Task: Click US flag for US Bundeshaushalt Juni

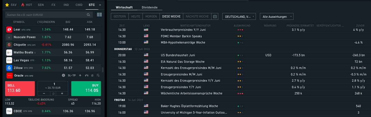Action: point(146,55)
